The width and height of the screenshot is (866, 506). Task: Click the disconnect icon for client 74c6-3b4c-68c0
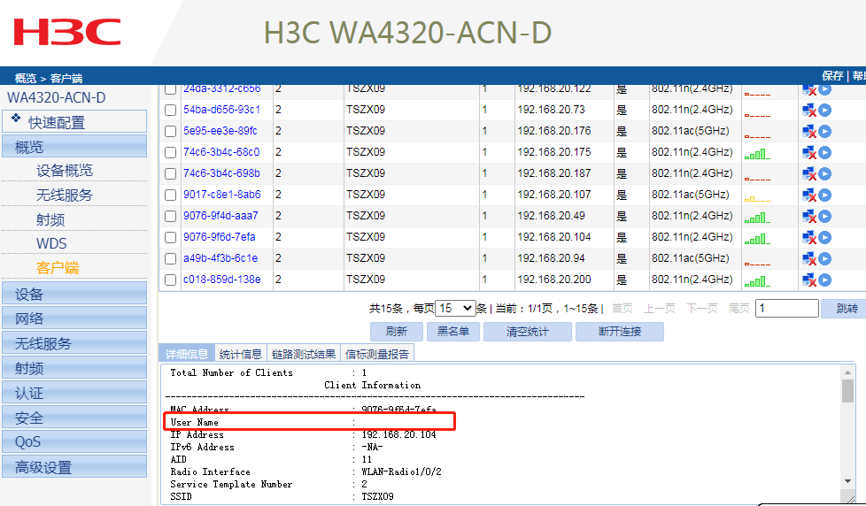pos(809,153)
